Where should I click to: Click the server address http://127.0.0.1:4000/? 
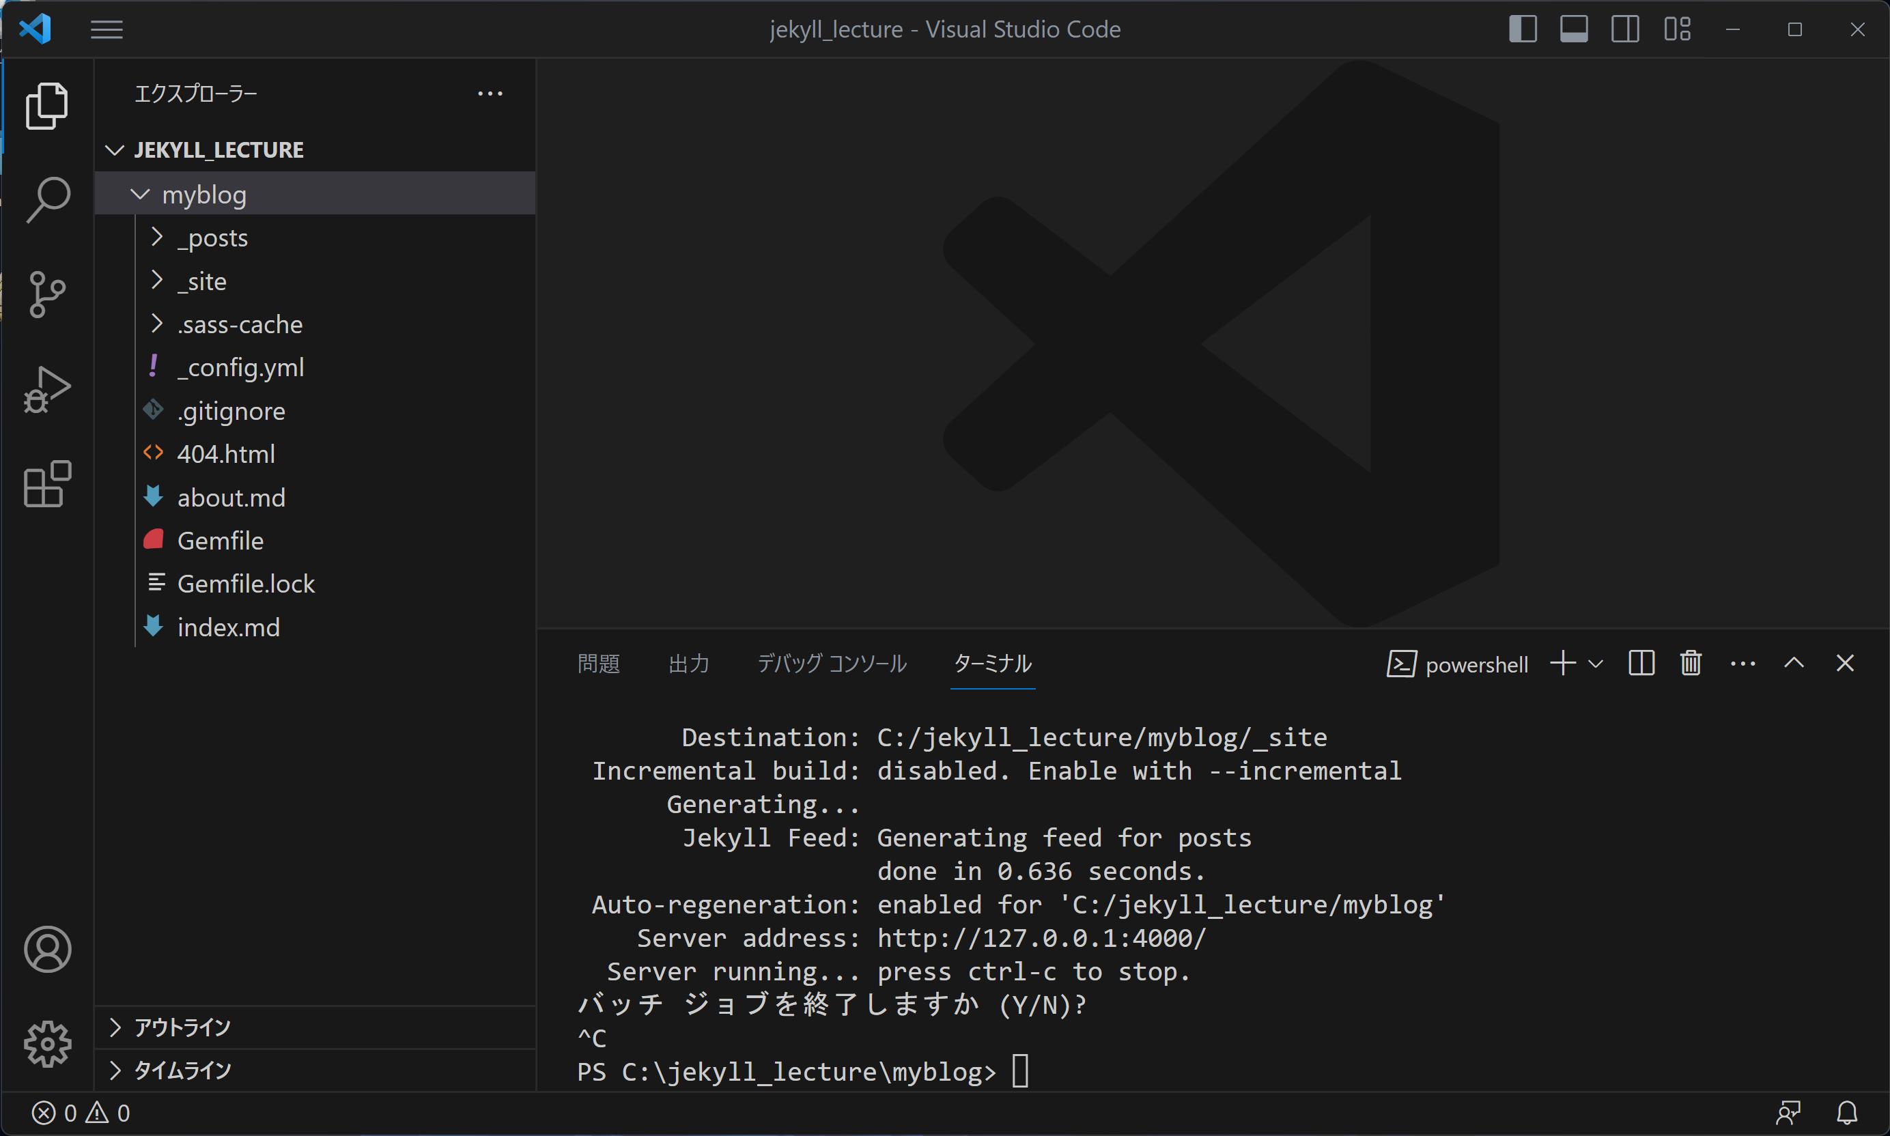[1041, 938]
